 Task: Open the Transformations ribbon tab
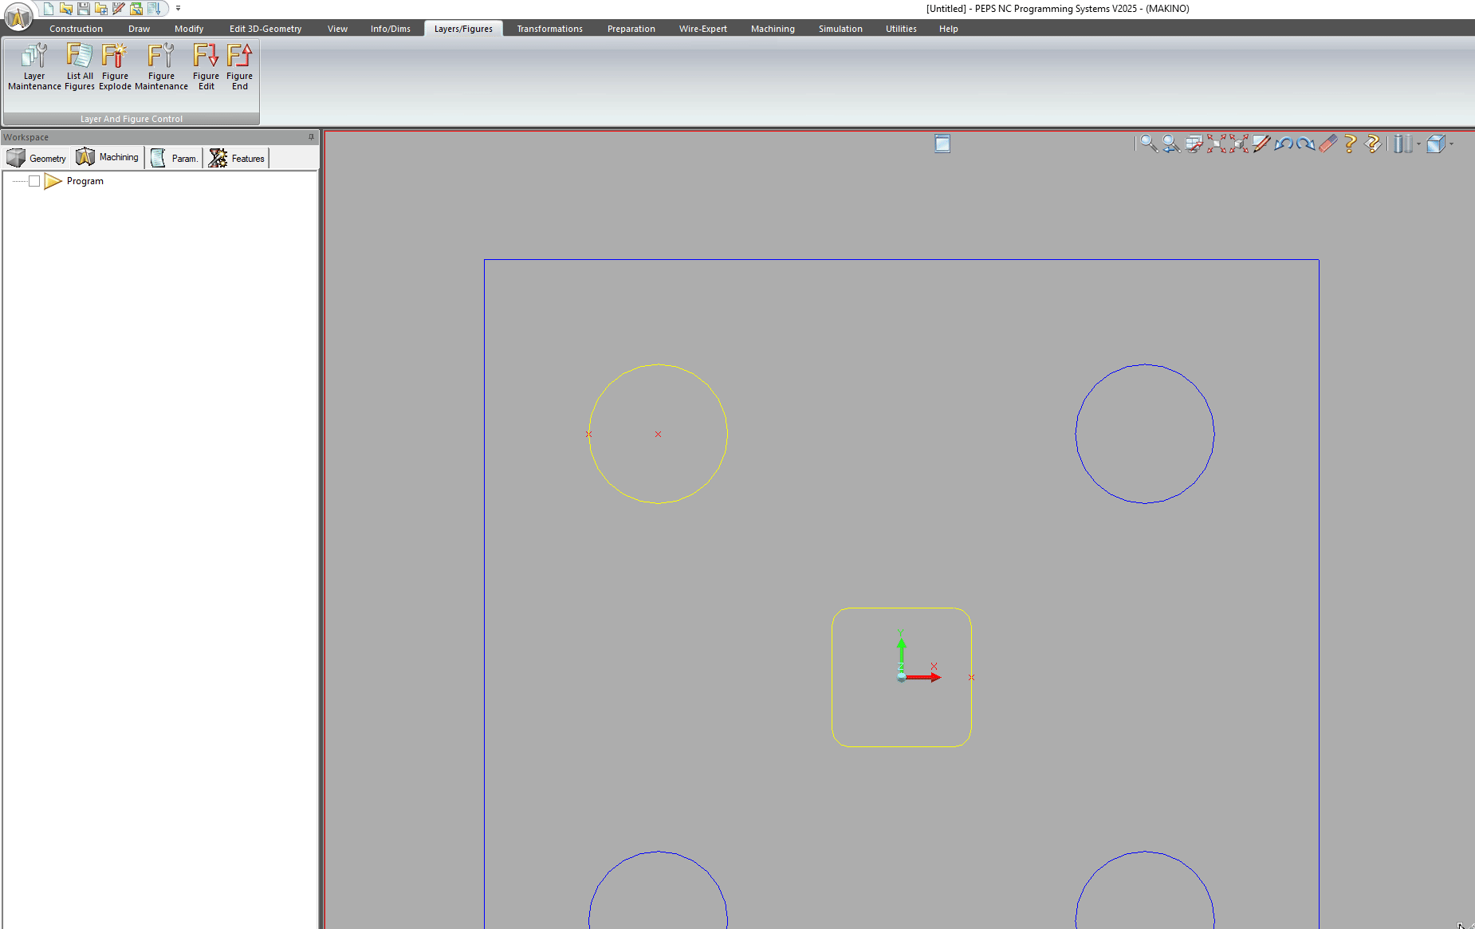coord(549,29)
